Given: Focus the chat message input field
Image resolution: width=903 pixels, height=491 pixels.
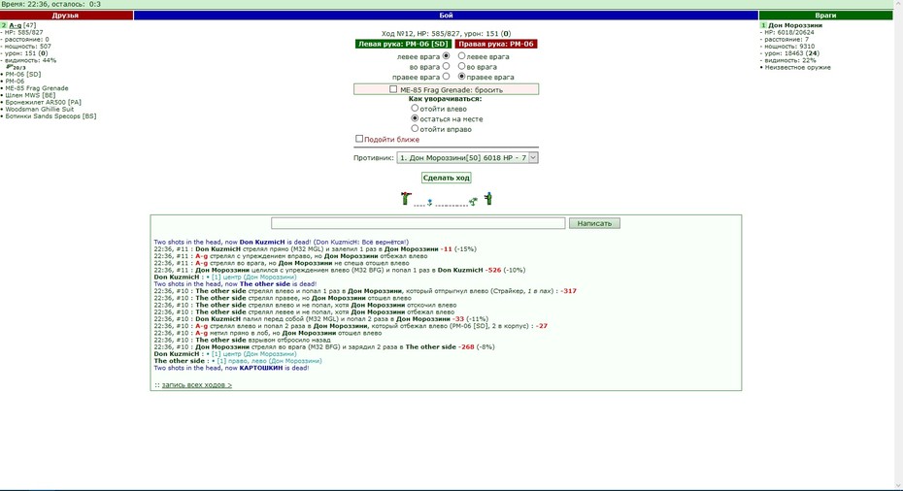Looking at the screenshot, I should (x=418, y=223).
